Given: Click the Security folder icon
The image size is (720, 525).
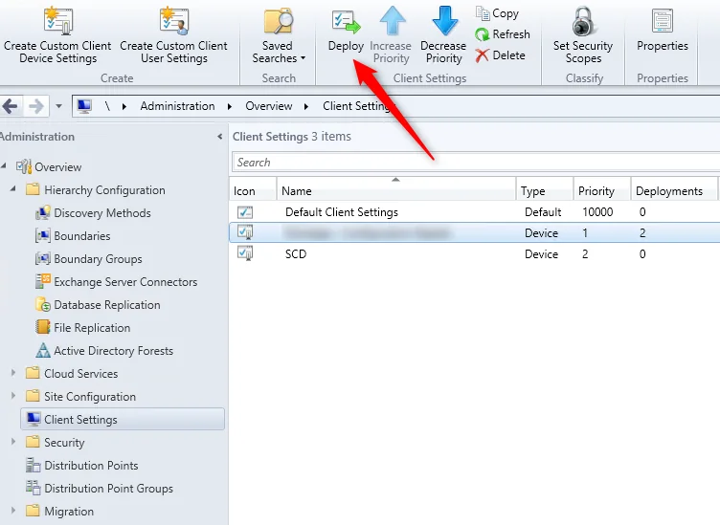Looking at the screenshot, I should pos(33,442).
